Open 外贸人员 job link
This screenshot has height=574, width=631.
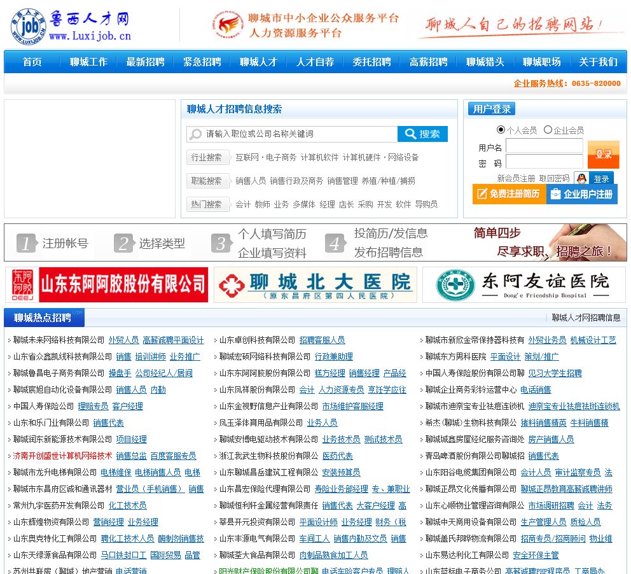(123, 340)
